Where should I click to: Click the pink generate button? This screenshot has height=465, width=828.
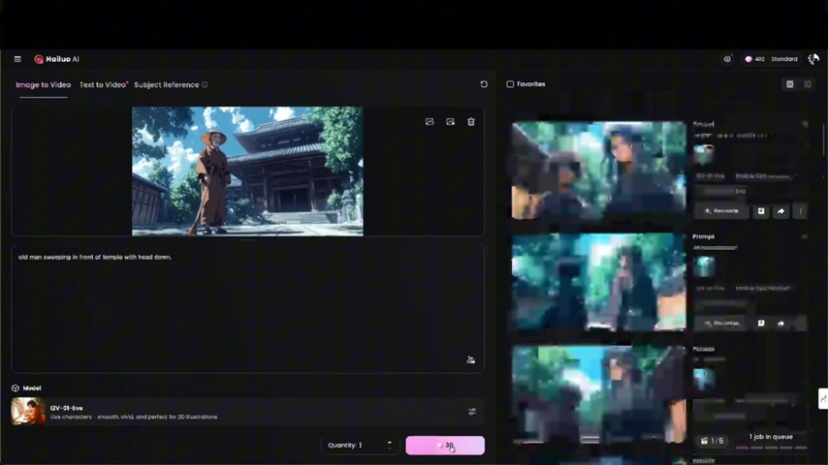445,446
